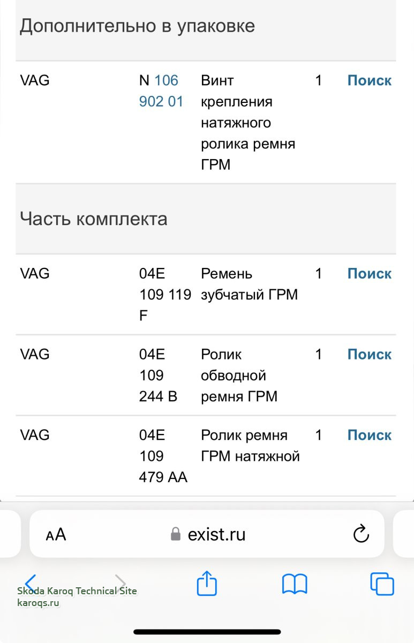
Task: Open Safari bookmarks book icon
Action: (x=295, y=584)
